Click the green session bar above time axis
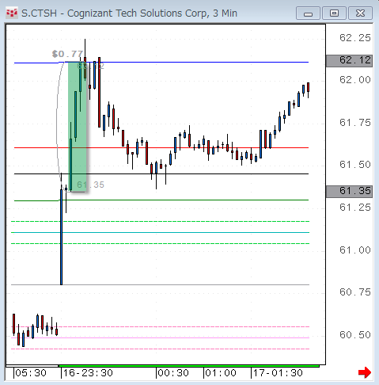Viewport: 379px width, 385px height. point(189,366)
